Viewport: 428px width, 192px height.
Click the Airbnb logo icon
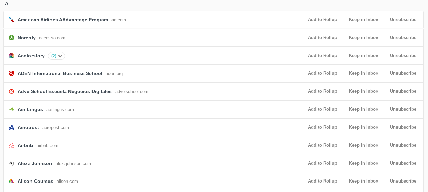pyautogui.click(x=12, y=145)
